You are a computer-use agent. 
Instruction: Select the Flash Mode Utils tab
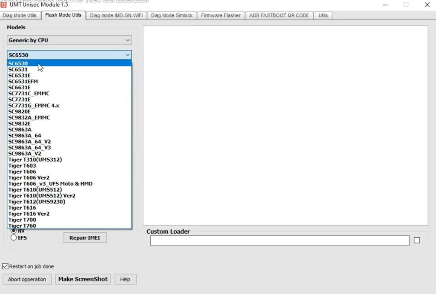pyautogui.click(x=63, y=15)
